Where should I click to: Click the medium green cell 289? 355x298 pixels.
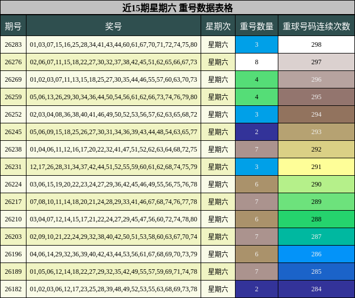pyautogui.click(x=316, y=202)
